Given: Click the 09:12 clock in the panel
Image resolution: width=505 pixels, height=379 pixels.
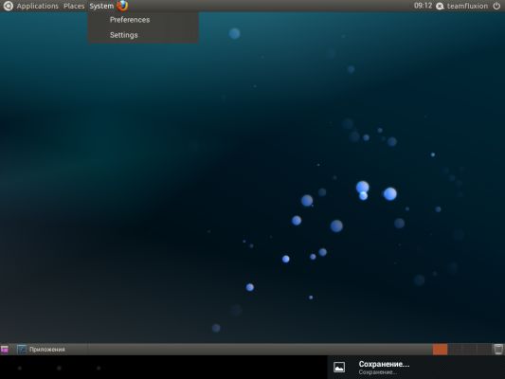Looking at the screenshot, I should [423, 6].
